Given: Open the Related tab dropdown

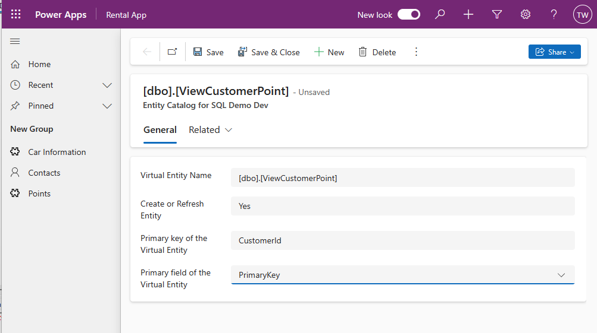Looking at the screenshot, I should coord(211,130).
